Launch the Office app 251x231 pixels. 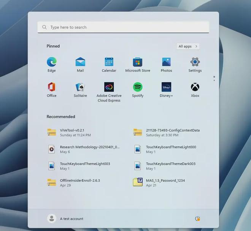[x=52, y=87]
